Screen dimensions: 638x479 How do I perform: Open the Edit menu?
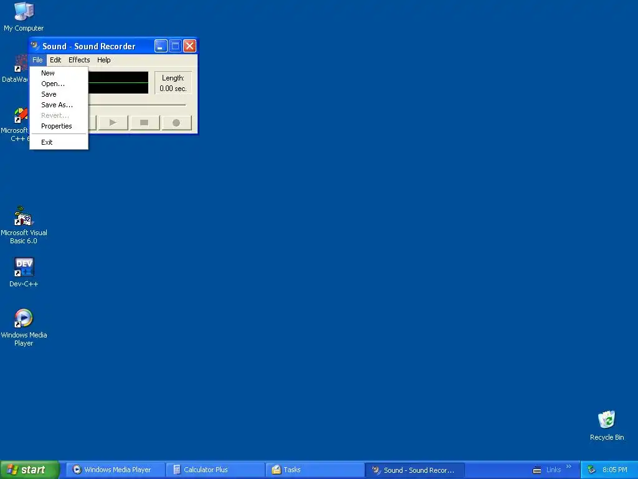55,60
